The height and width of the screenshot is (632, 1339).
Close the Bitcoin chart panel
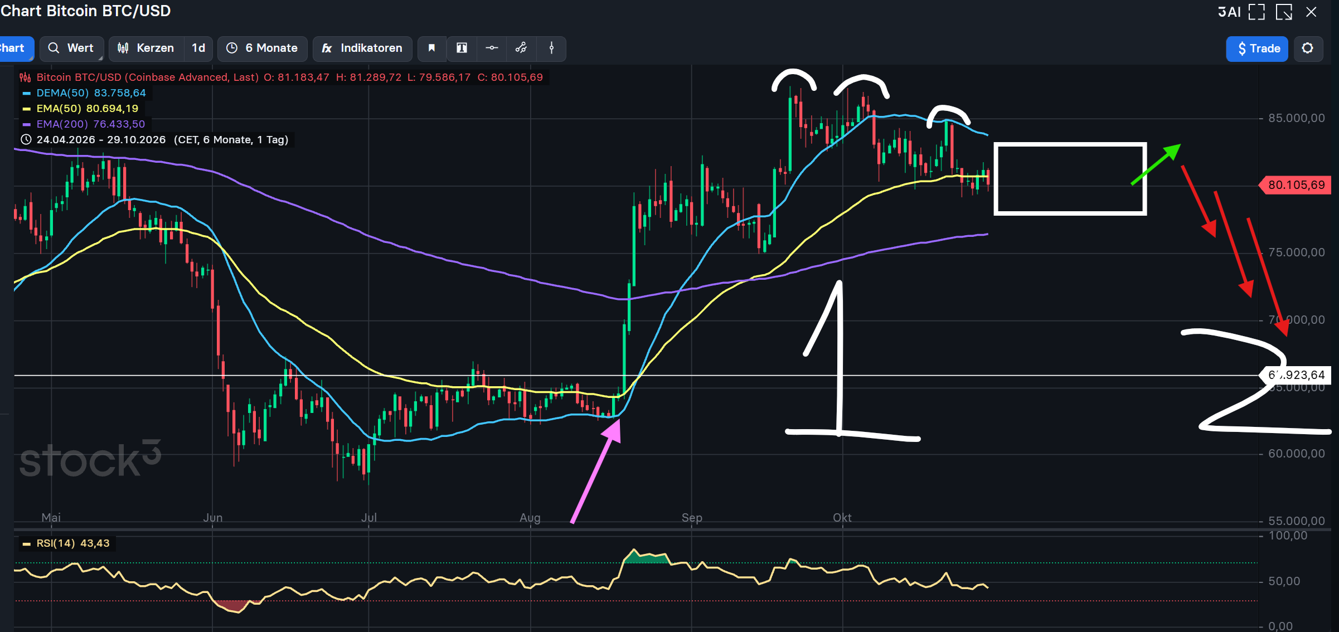[1311, 12]
